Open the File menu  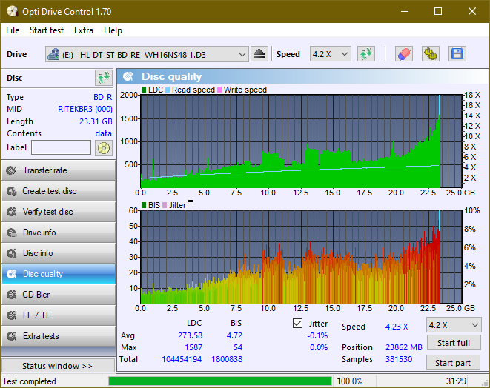click(13, 30)
